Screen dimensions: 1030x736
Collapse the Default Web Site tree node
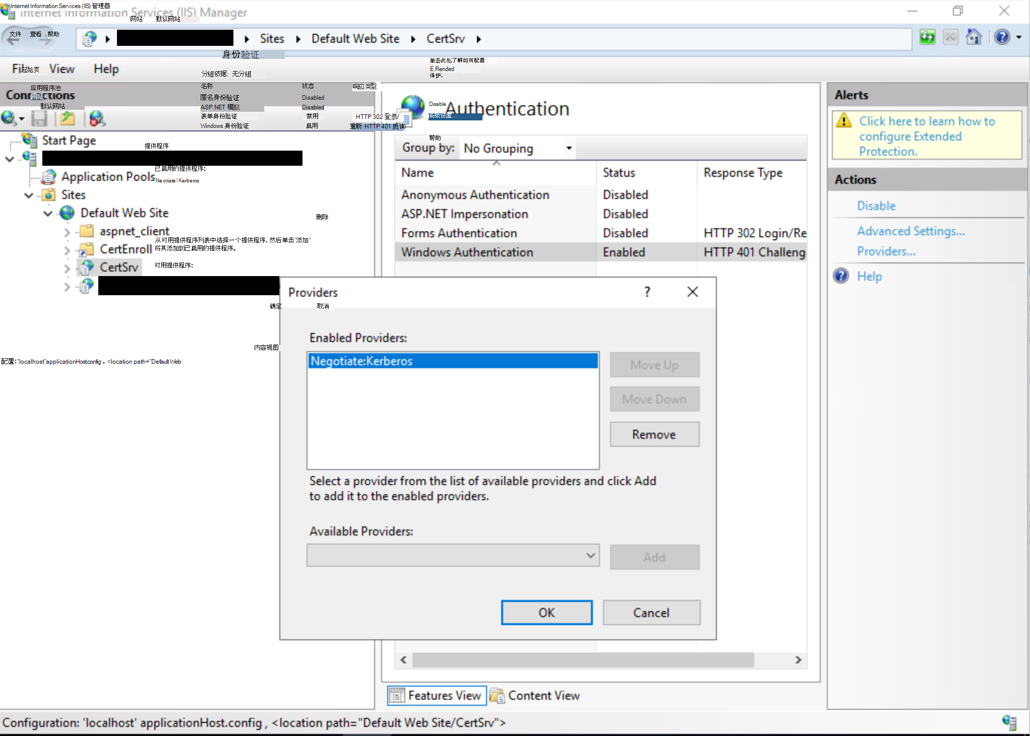coord(48,214)
